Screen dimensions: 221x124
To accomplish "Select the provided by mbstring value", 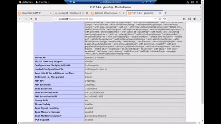I will [x=96, y=116].
